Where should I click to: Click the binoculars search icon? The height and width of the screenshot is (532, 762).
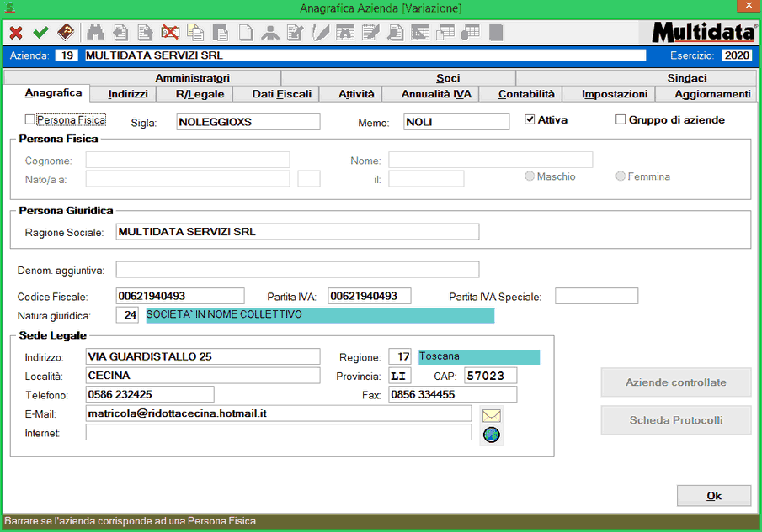pos(95,33)
